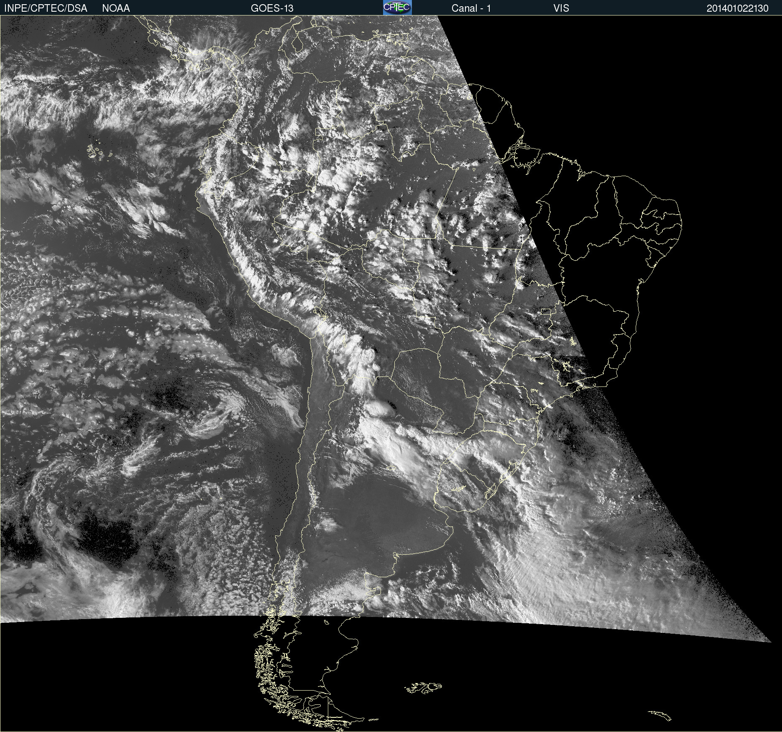Screen dimensions: 782x732
Task: Select the timestamp 201401022130
Action: tap(738, 8)
